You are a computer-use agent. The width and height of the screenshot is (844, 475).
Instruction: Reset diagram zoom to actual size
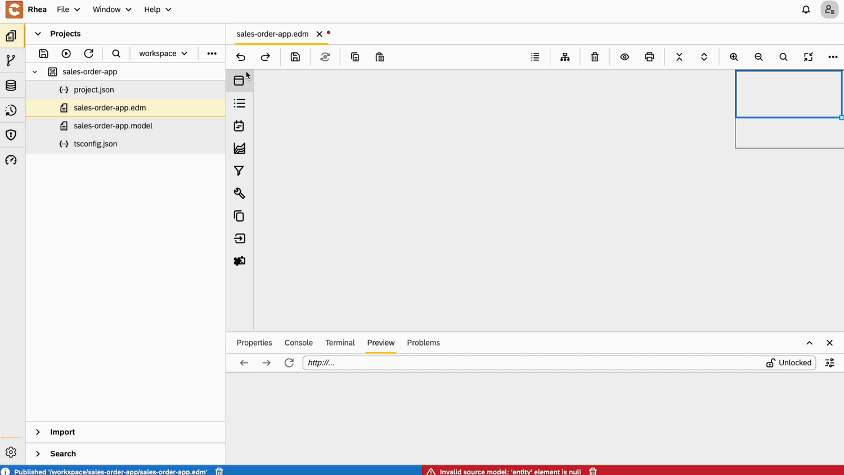[x=783, y=57]
